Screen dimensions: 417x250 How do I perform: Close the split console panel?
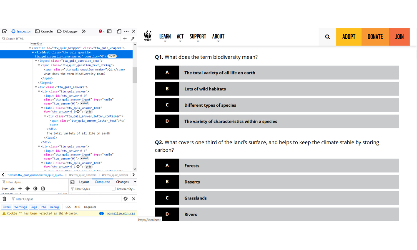(133, 199)
